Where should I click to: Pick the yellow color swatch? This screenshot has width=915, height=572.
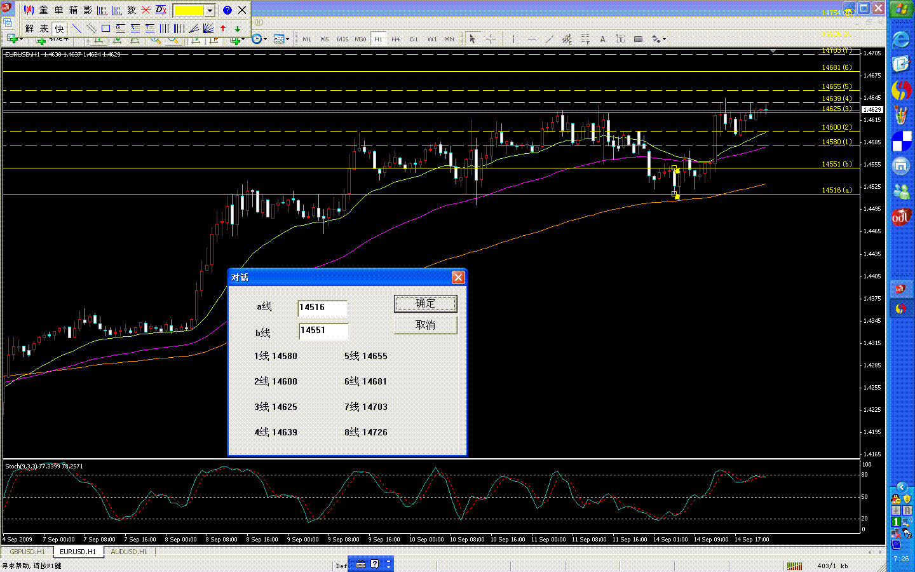(189, 11)
